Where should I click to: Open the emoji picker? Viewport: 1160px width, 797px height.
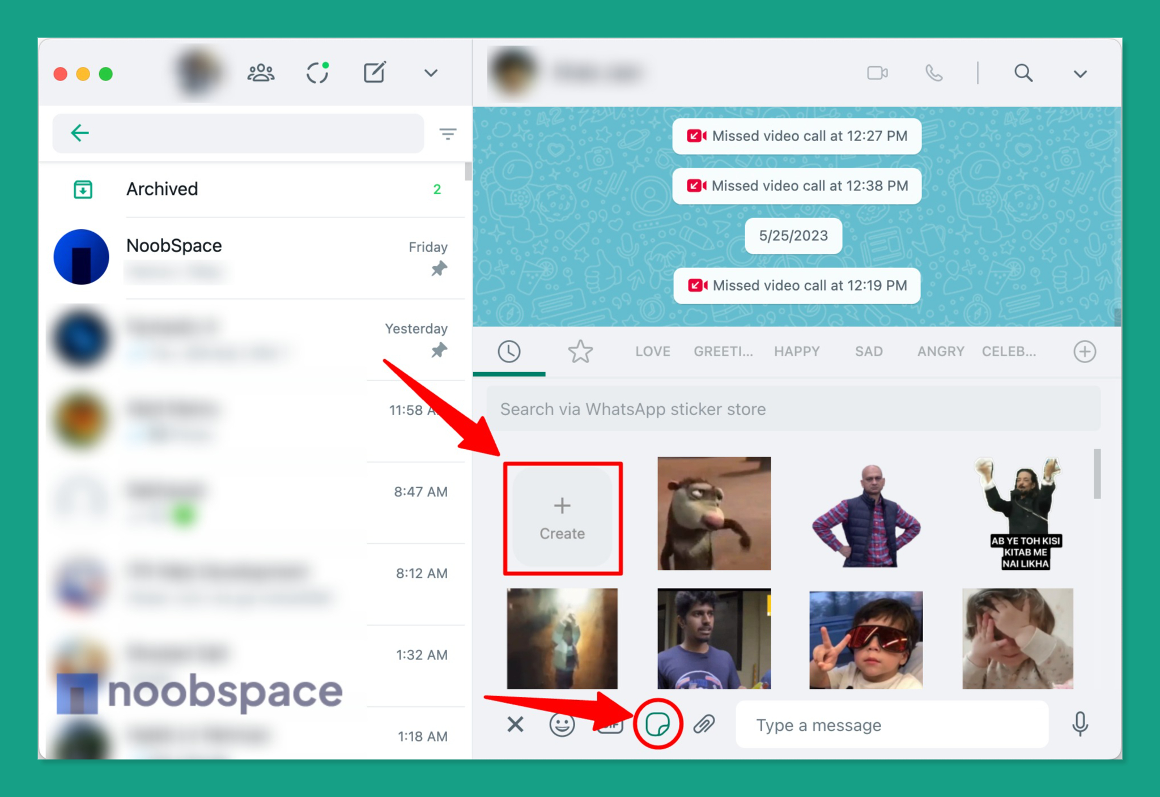click(562, 724)
